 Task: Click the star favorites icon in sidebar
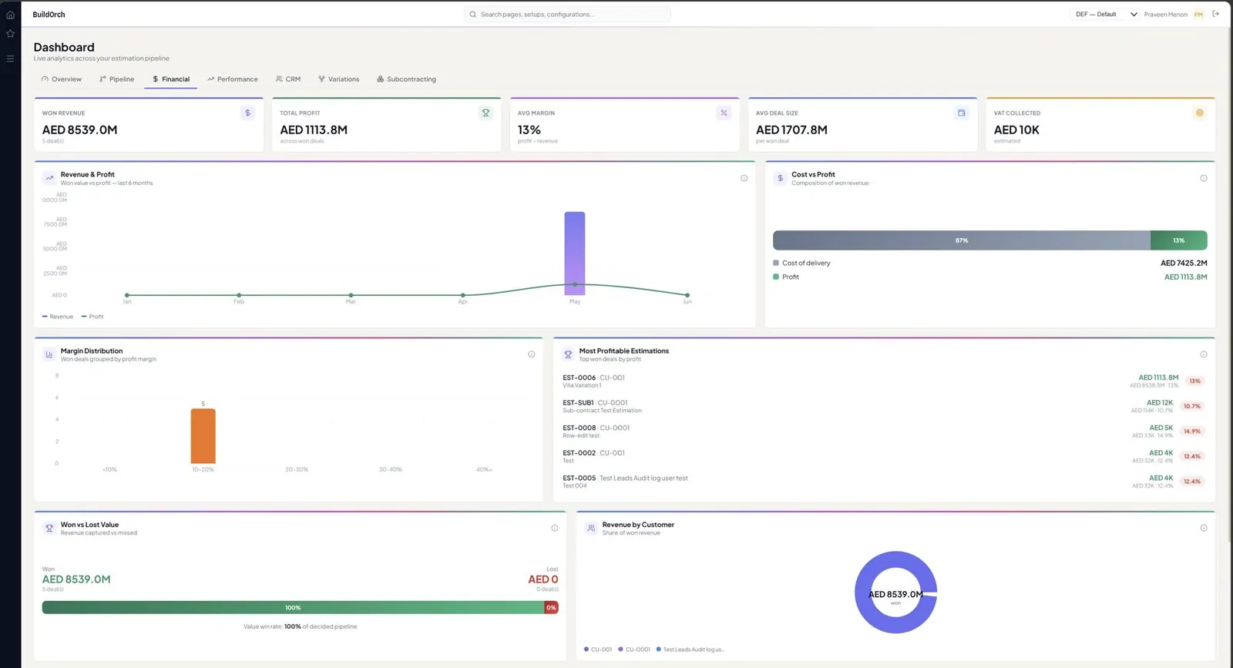[x=10, y=34]
